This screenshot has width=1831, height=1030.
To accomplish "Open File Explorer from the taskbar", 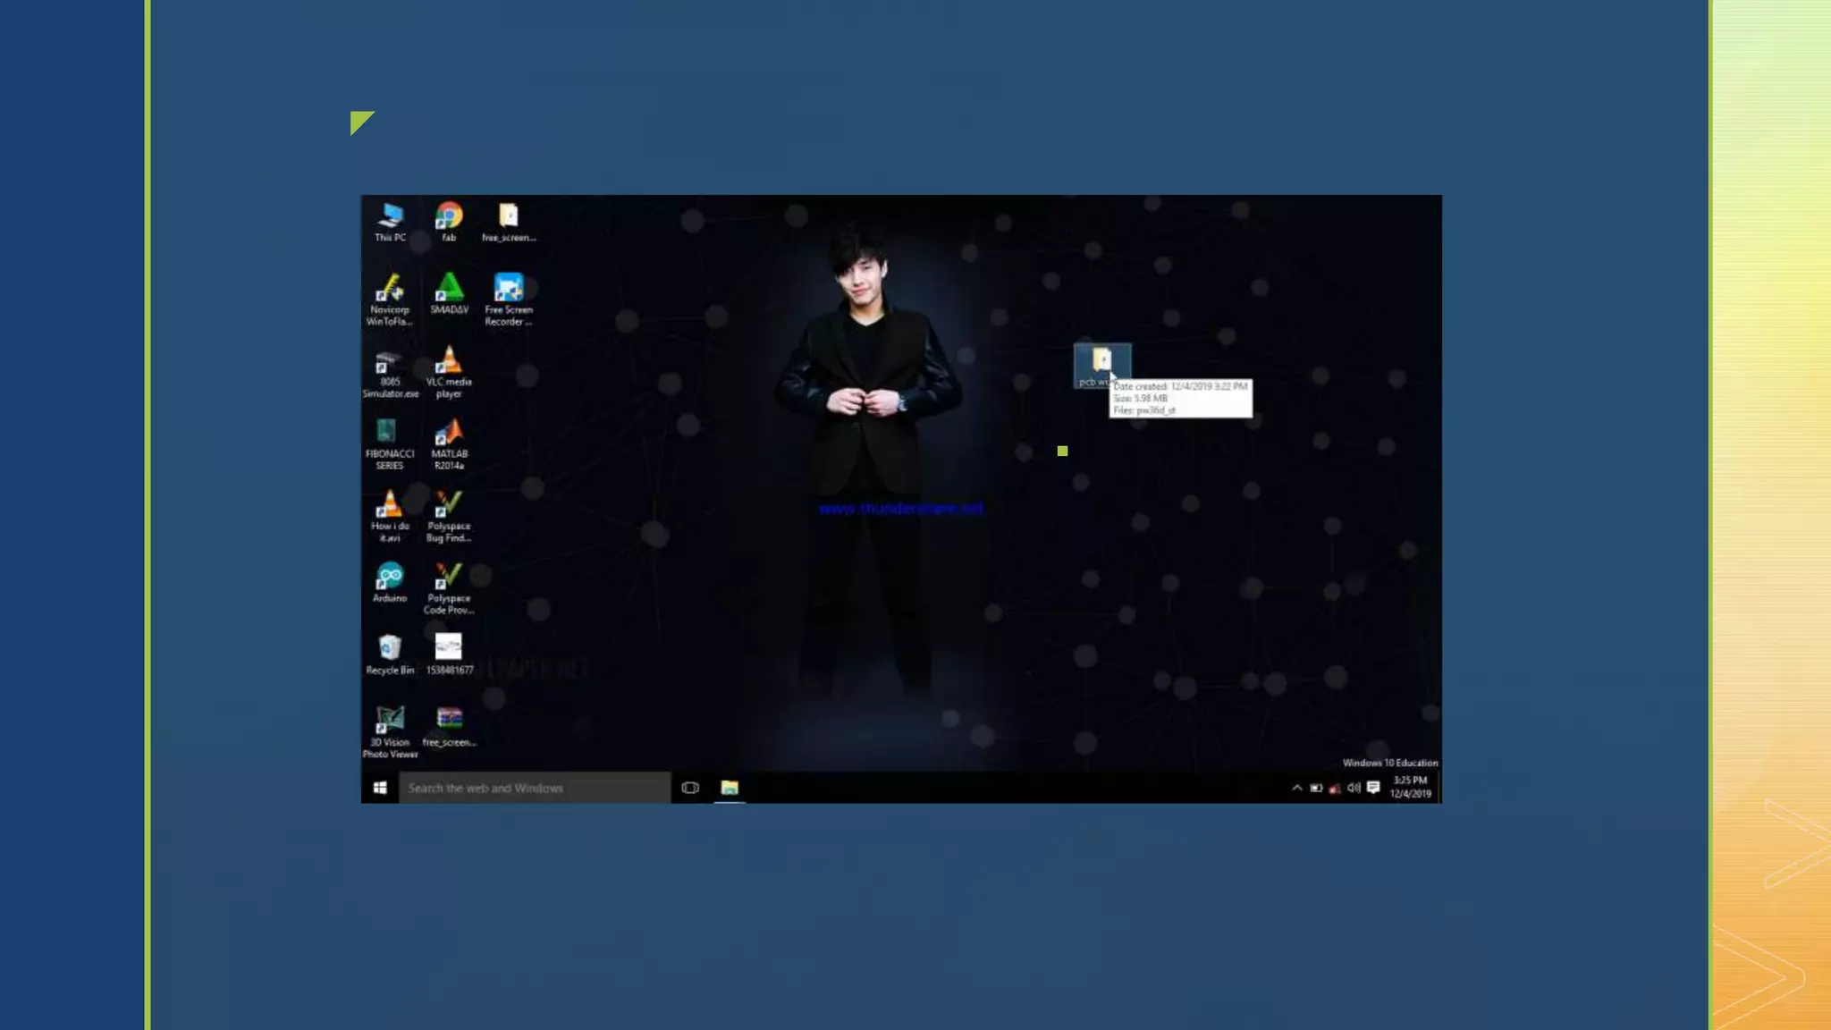I will 730,788.
